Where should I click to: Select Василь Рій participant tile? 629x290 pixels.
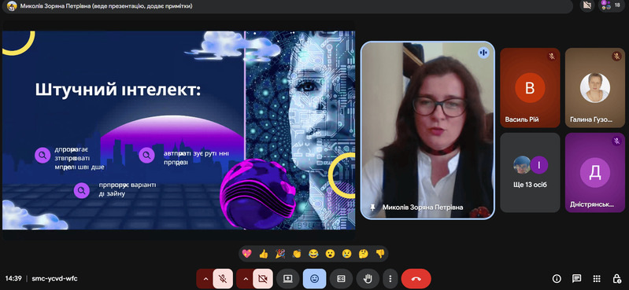click(x=530, y=88)
